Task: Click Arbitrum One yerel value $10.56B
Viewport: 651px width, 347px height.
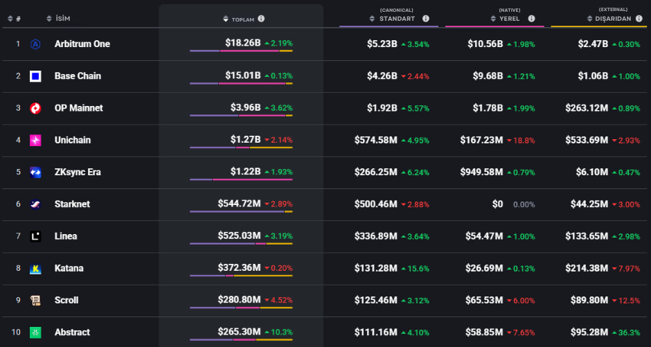Action: 485,44
